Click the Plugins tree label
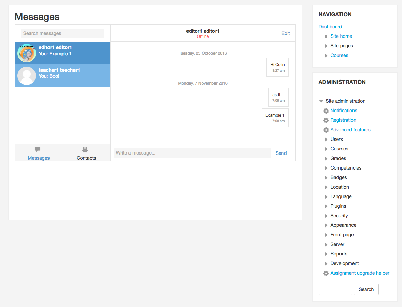This screenshot has width=402, height=307. [338, 206]
